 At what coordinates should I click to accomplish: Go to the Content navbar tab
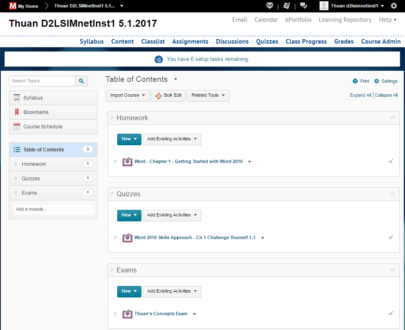coord(123,42)
